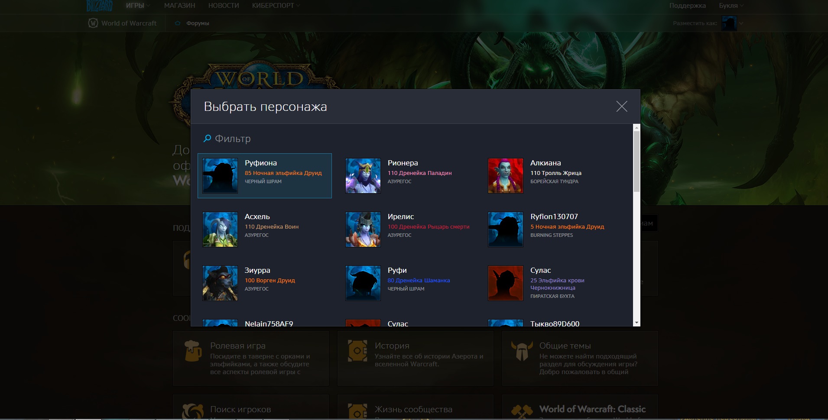Choose the Асхель warrior portrait

coord(220,229)
